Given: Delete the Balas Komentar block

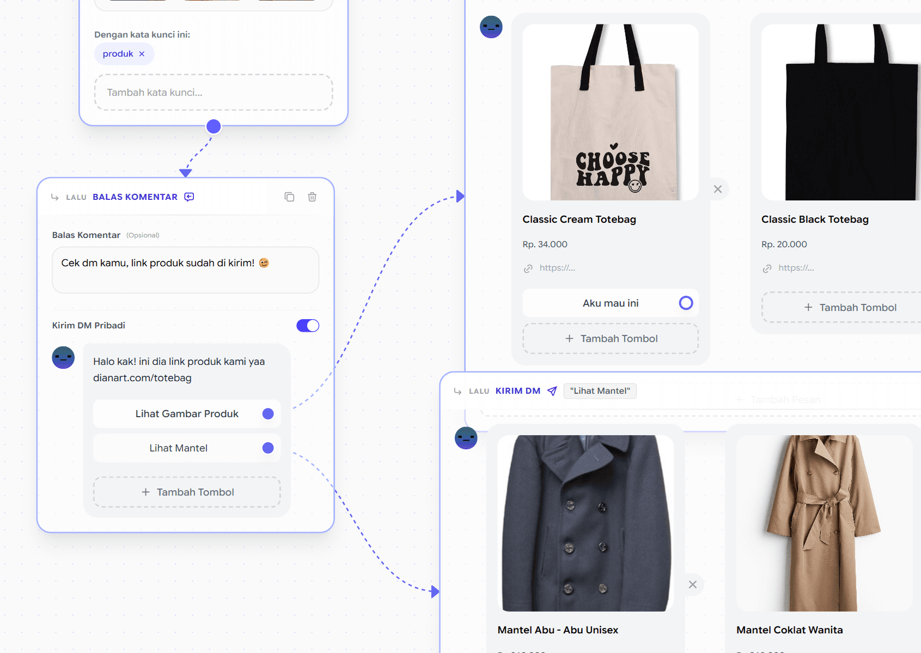Looking at the screenshot, I should coord(312,197).
